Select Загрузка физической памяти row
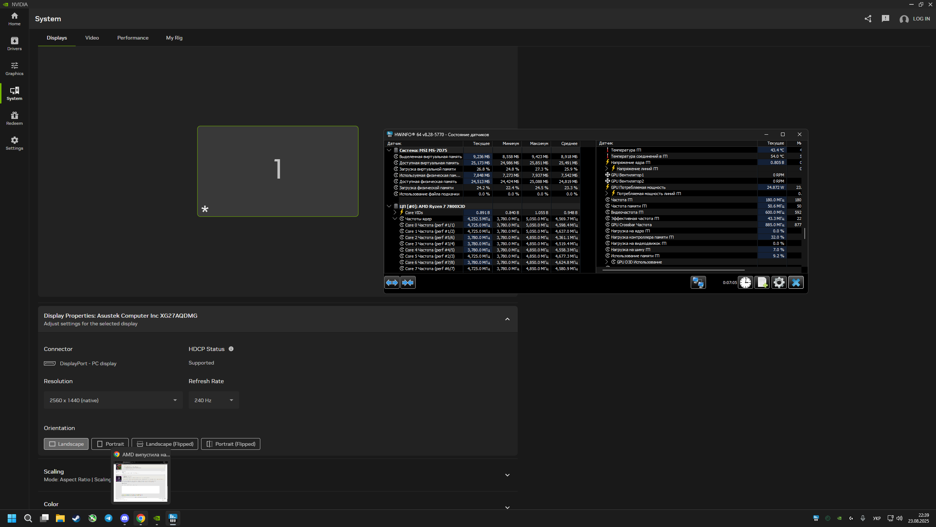The width and height of the screenshot is (936, 527). pos(483,188)
